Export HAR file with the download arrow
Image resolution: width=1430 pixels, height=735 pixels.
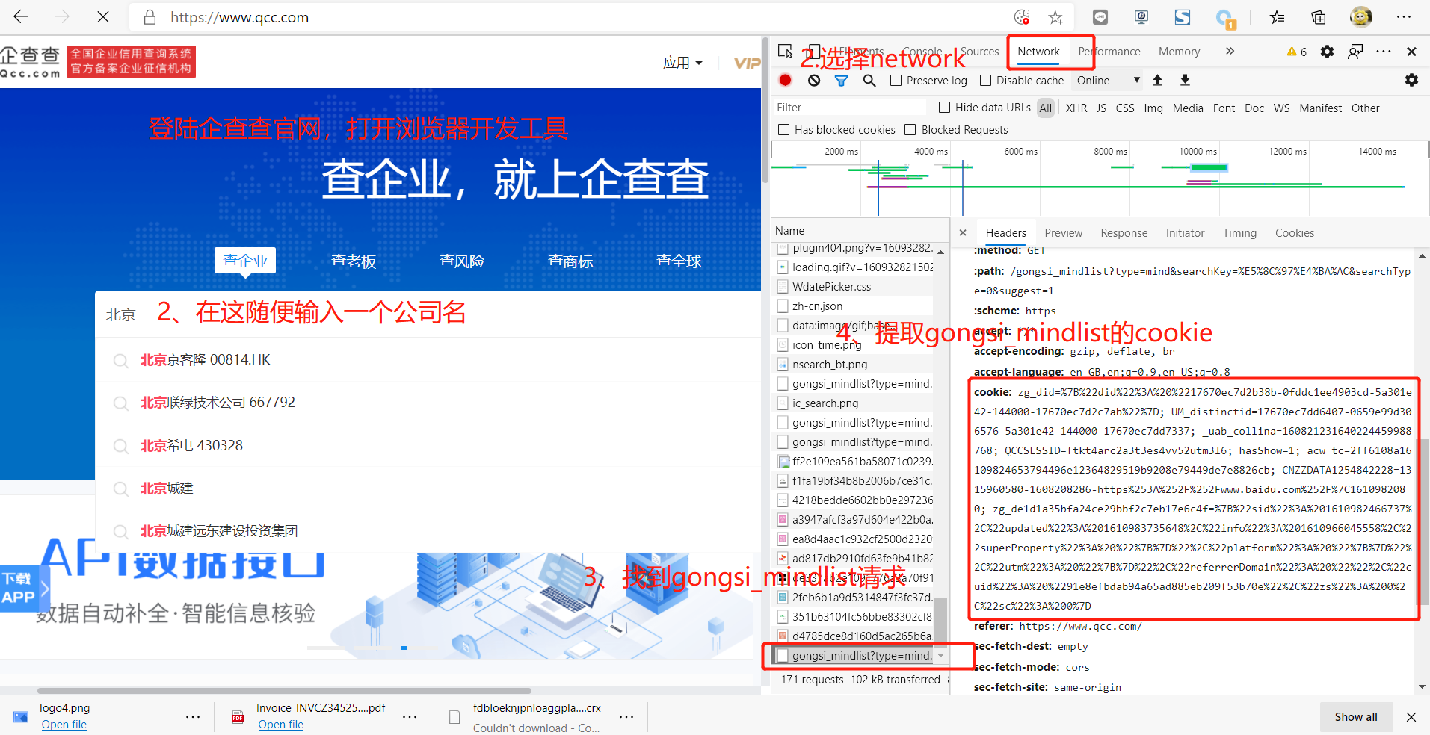point(1185,80)
